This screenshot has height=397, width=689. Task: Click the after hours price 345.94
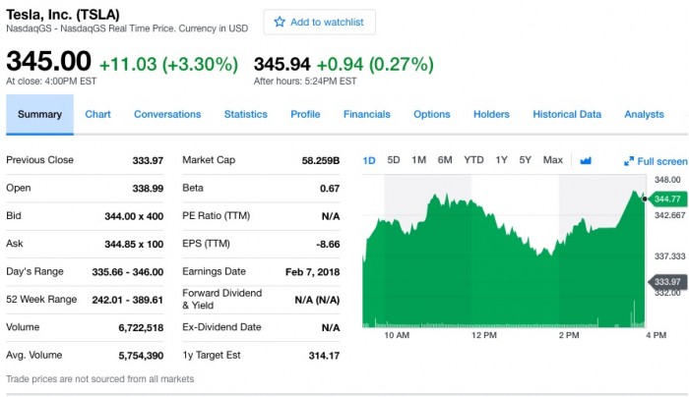pyautogui.click(x=282, y=64)
